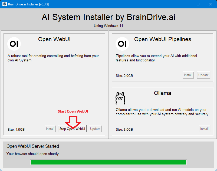The height and width of the screenshot is (171, 217).
Task: Click the 'Size: 3.5GB' label
Action: pos(124,130)
